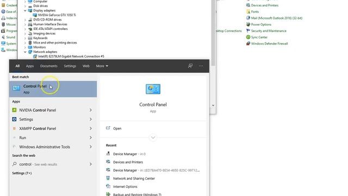
Task: Switch to the Settings search tab
Action: click(70, 66)
